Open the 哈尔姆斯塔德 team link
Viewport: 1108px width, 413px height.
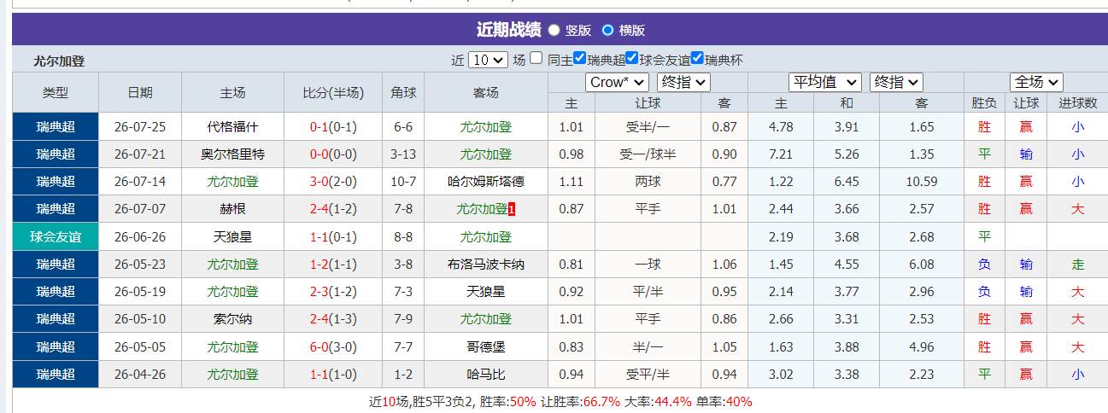pos(486,181)
